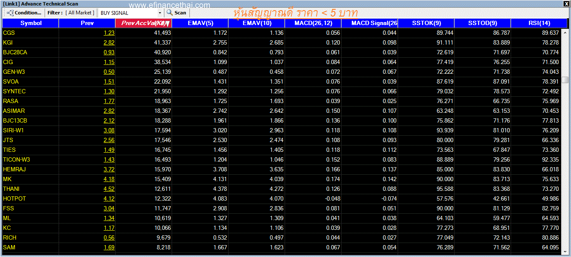Sort by the PrevAccVal column header

144,23
